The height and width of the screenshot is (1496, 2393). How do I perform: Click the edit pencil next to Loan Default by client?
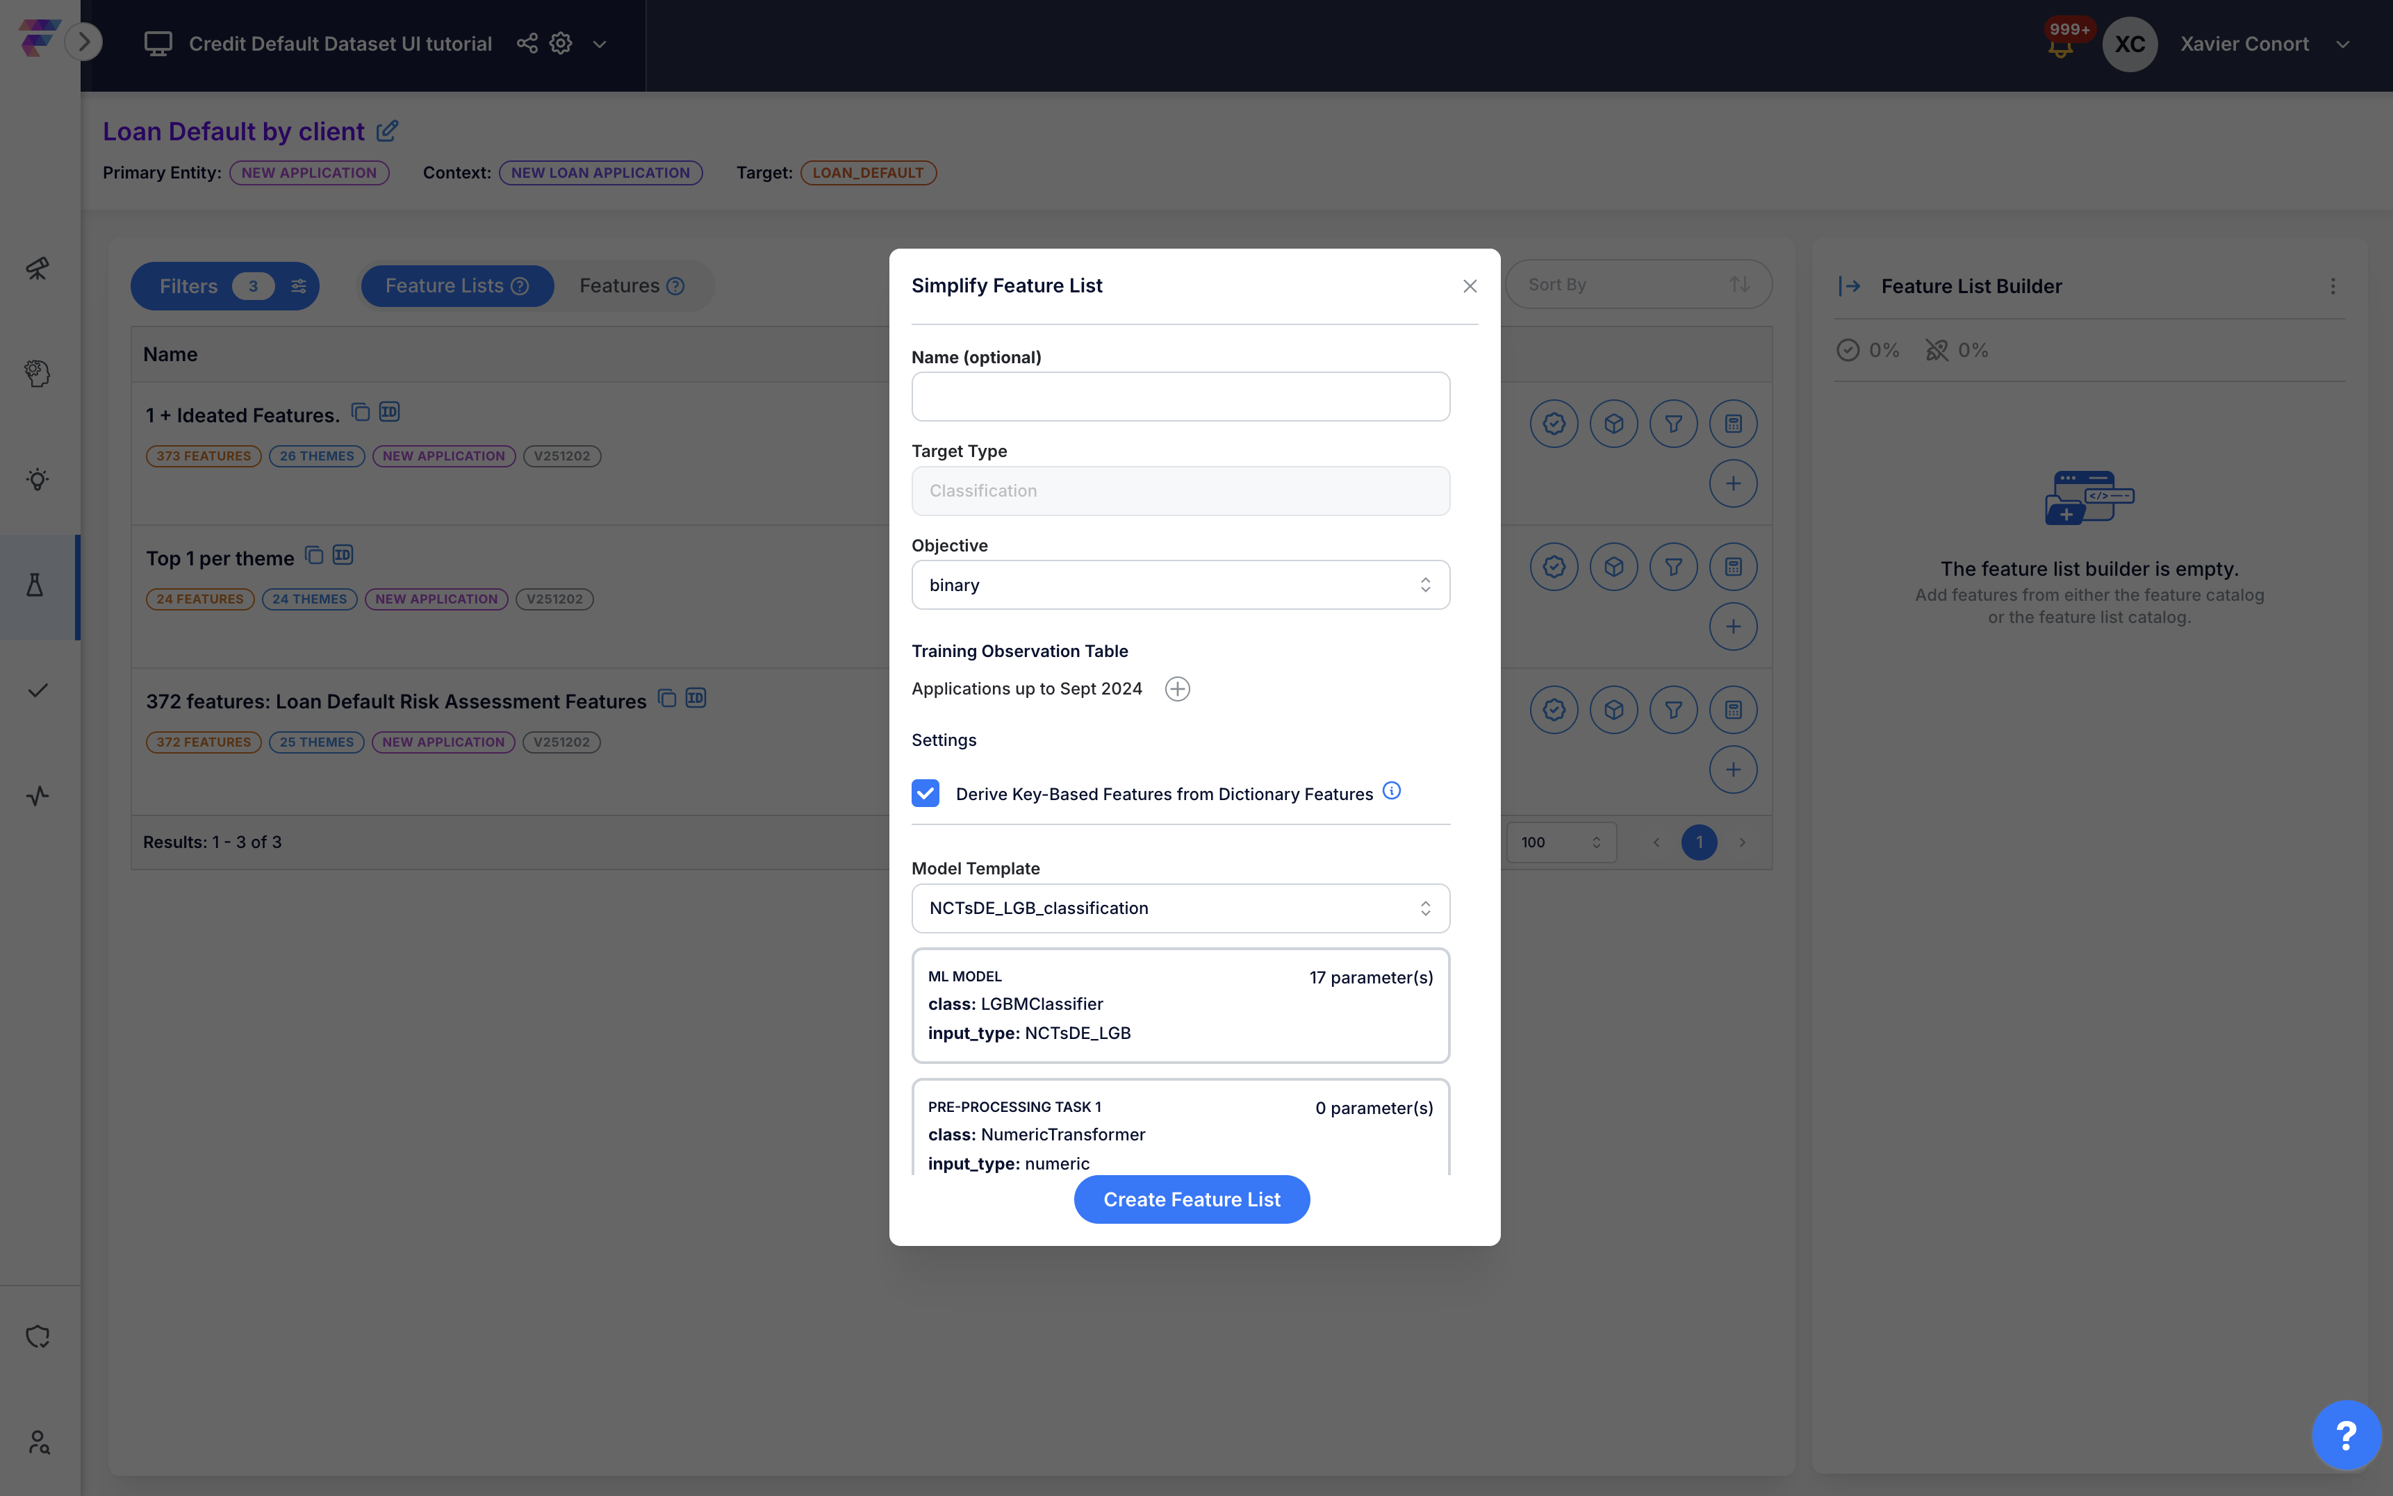tap(388, 131)
